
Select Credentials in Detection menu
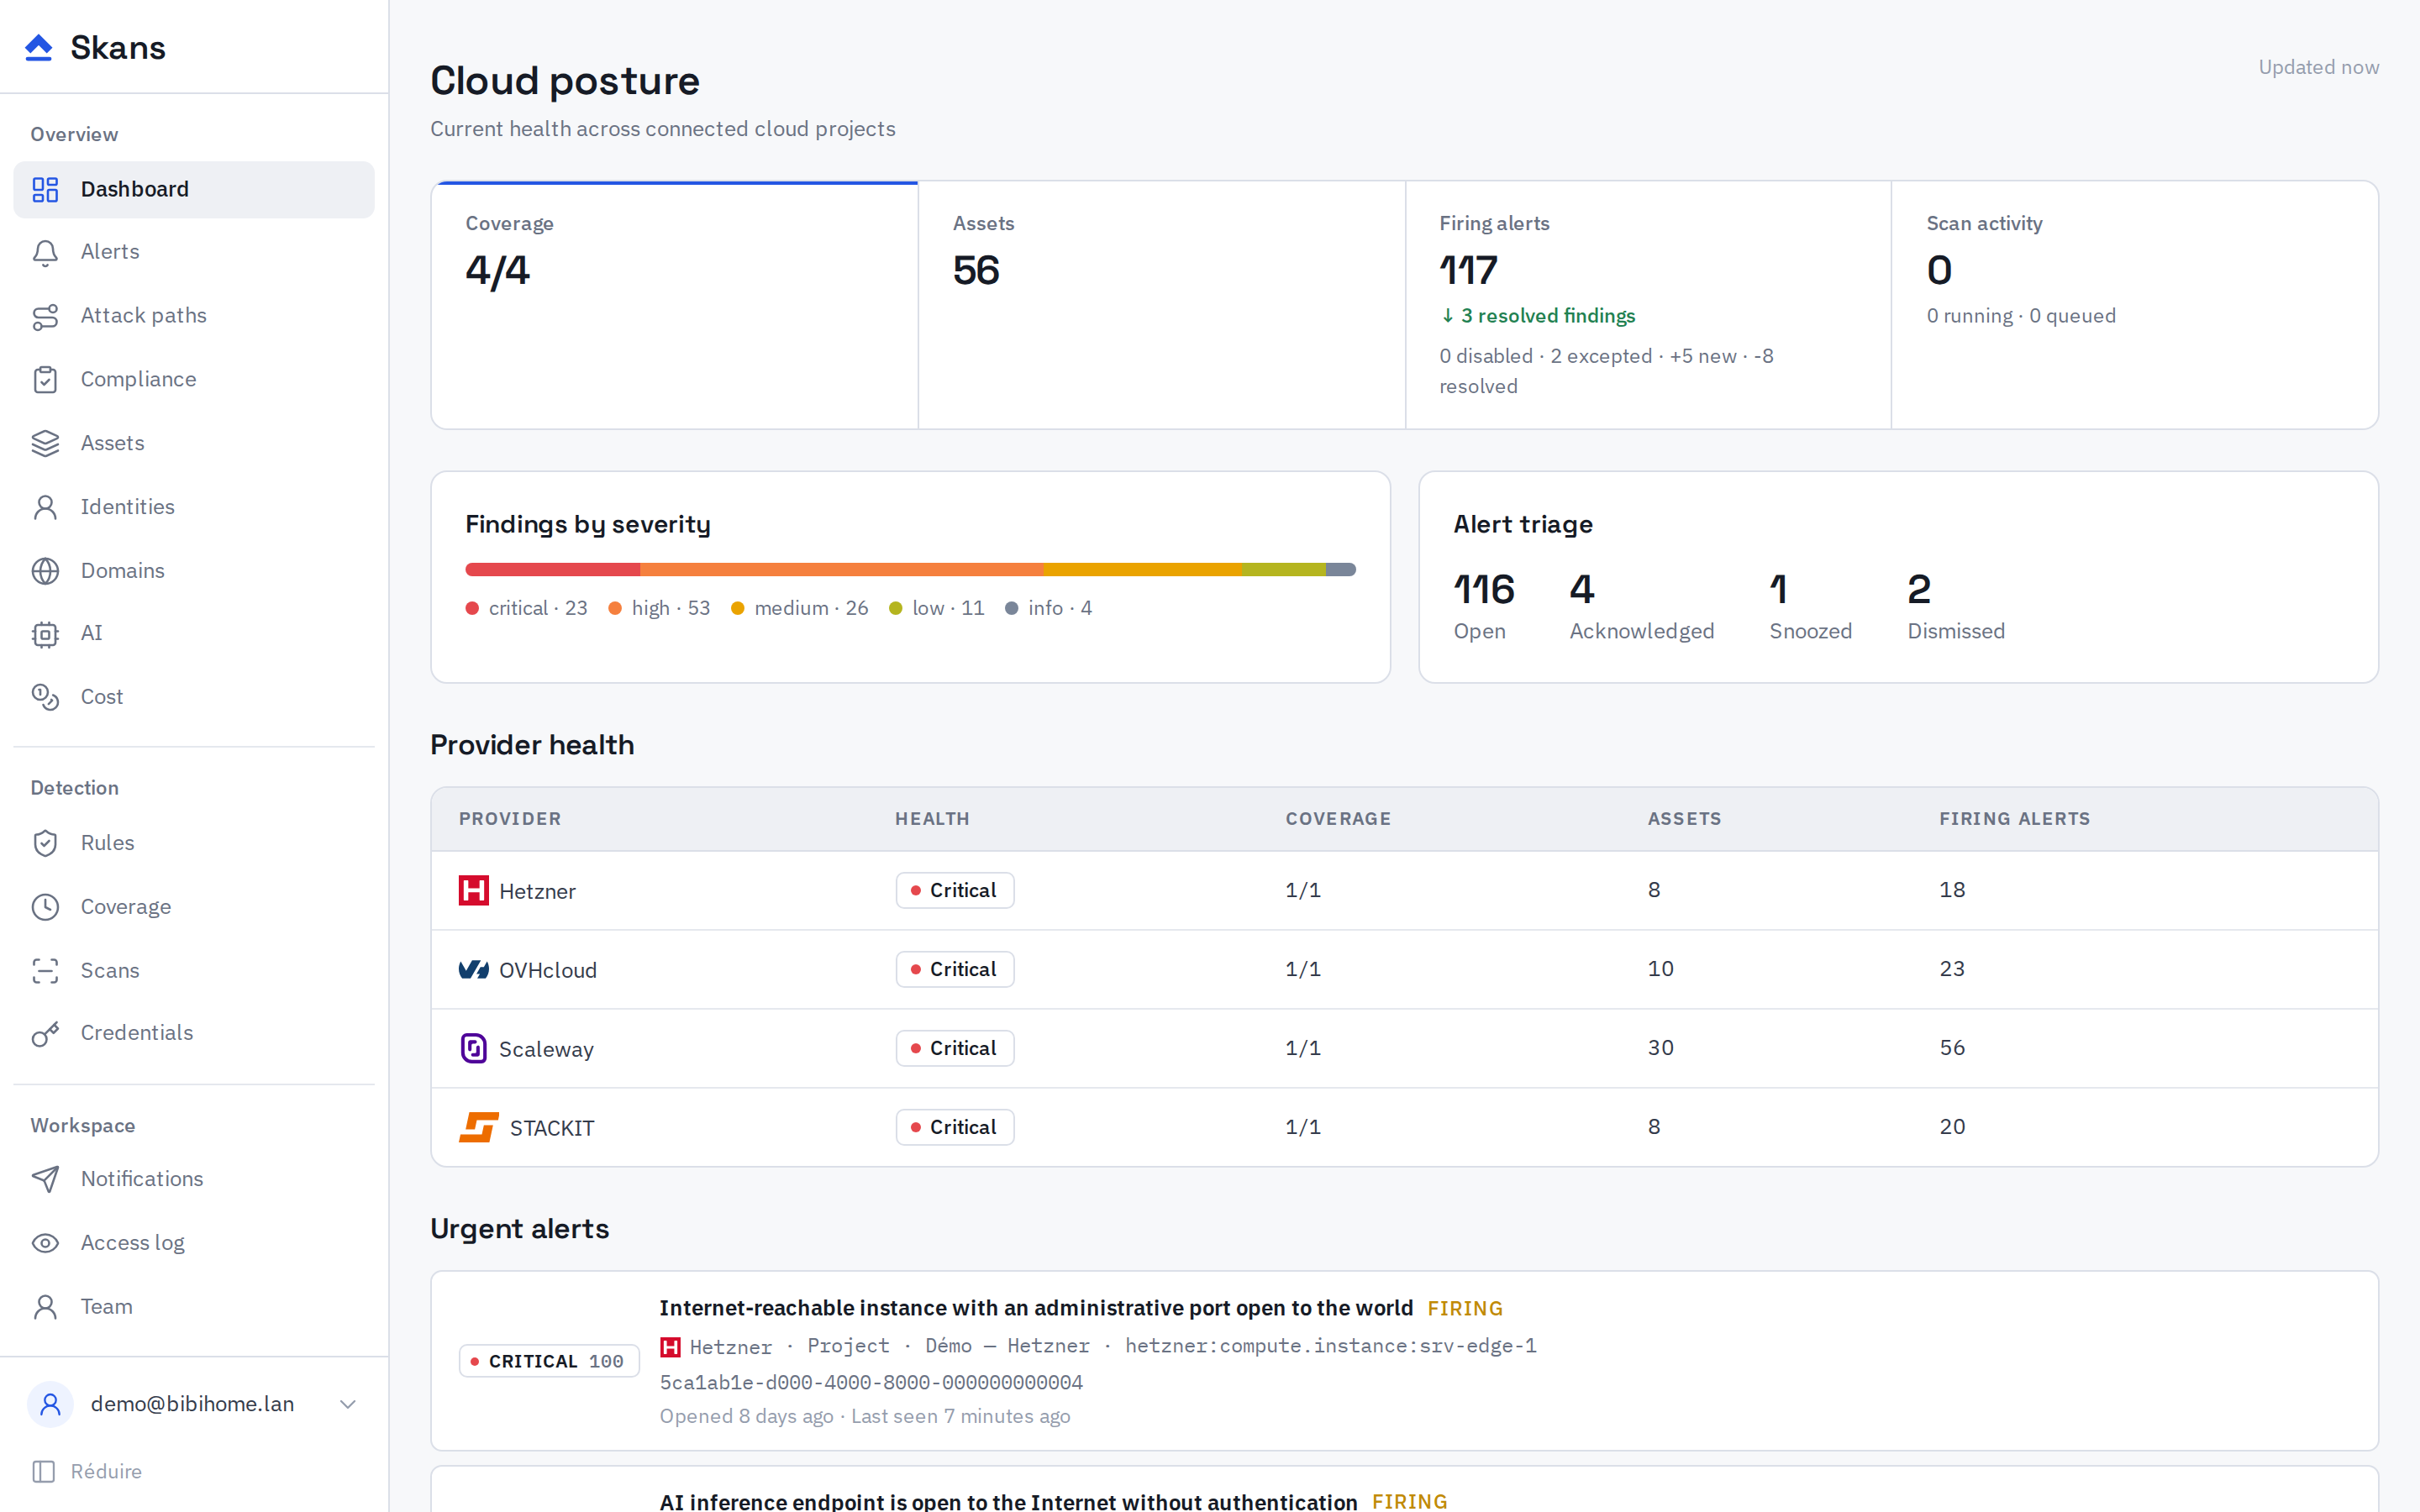(x=194, y=1033)
